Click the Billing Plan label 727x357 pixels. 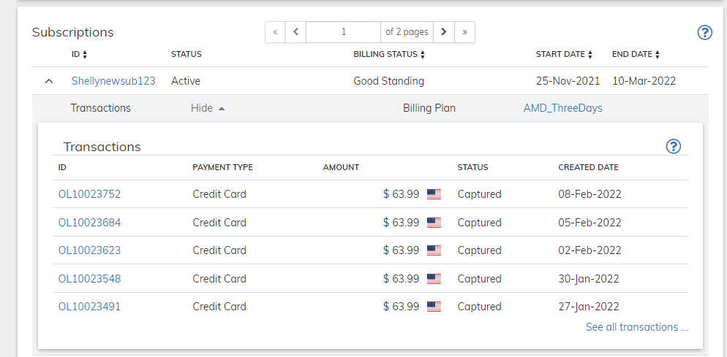coord(429,108)
